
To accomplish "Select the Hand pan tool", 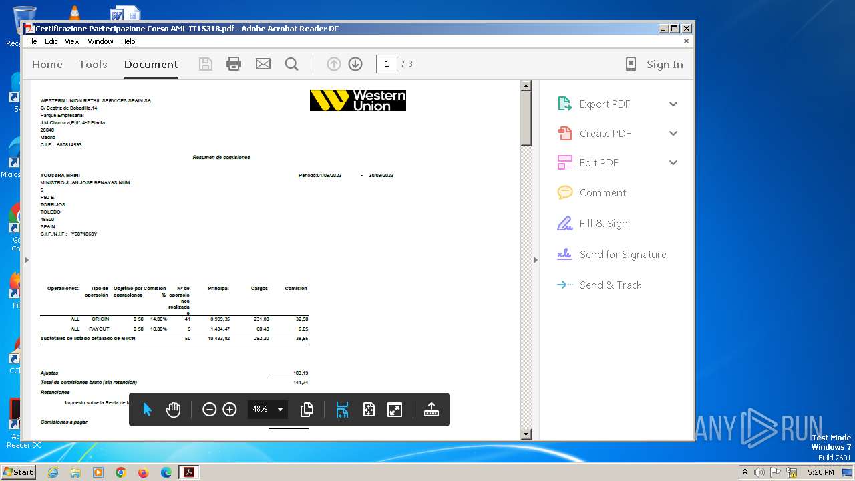I will tap(173, 410).
